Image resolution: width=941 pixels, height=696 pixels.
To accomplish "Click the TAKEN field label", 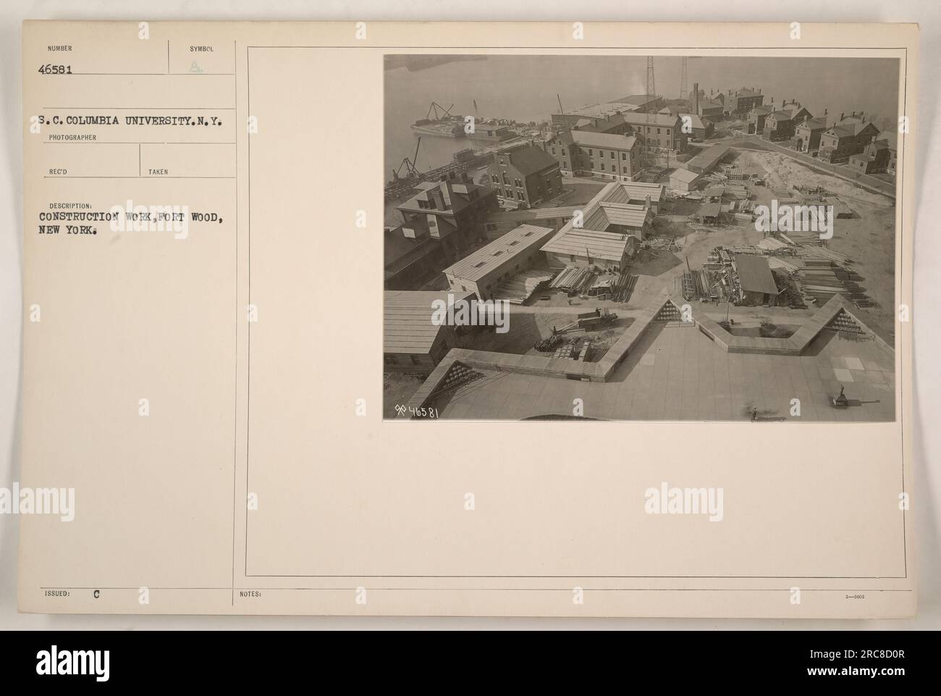I will point(158,172).
